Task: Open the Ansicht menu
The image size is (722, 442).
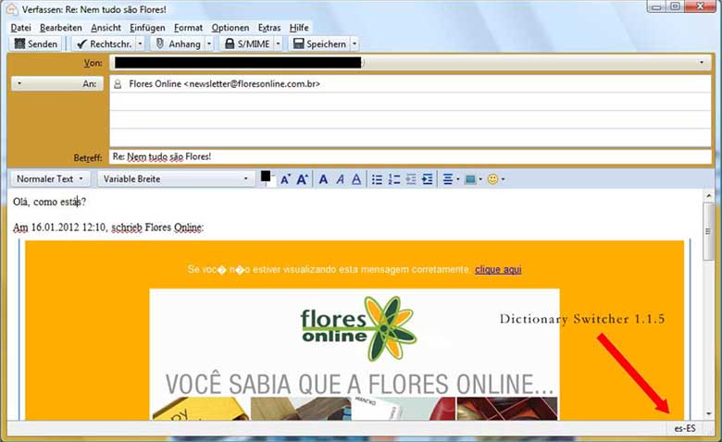Action: [106, 28]
